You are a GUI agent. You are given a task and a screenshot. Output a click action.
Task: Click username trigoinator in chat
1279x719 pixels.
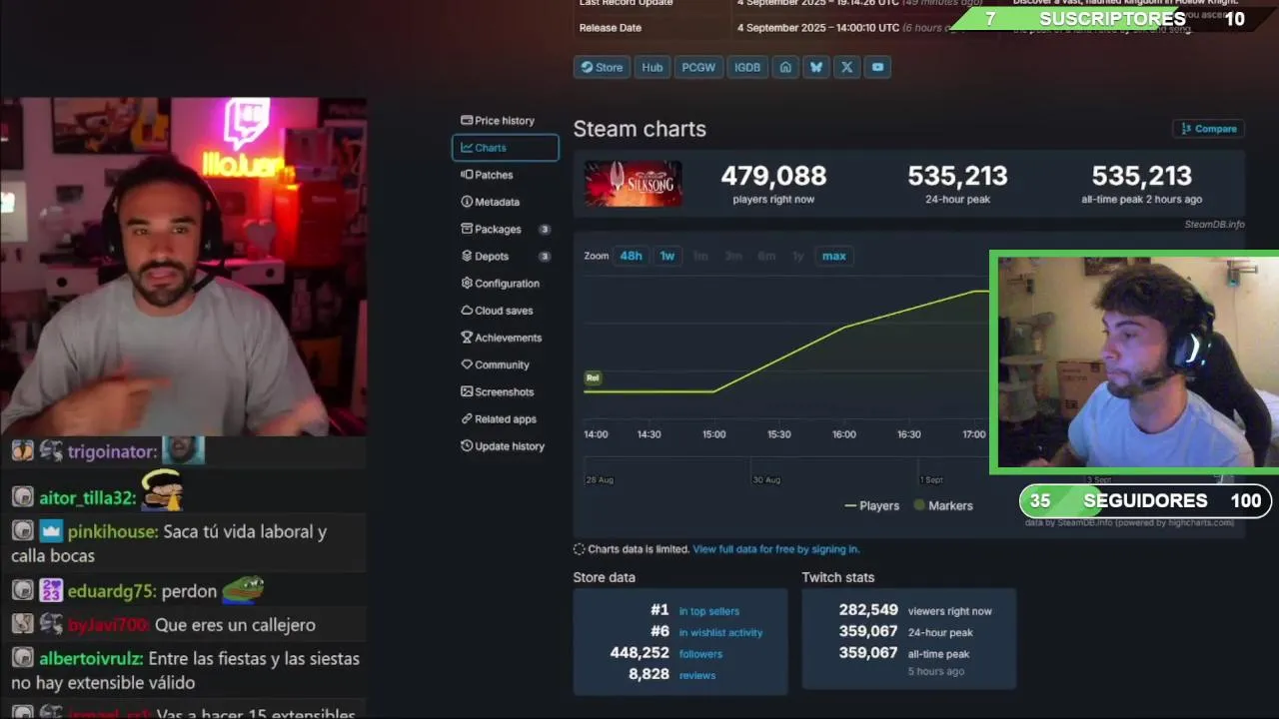[111, 452]
